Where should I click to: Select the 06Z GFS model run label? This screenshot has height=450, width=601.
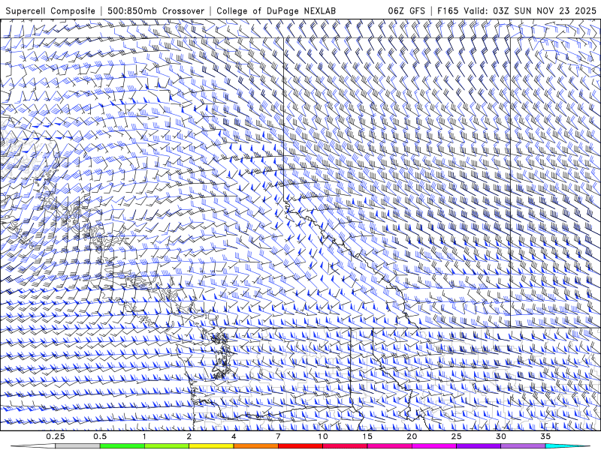pyautogui.click(x=406, y=10)
